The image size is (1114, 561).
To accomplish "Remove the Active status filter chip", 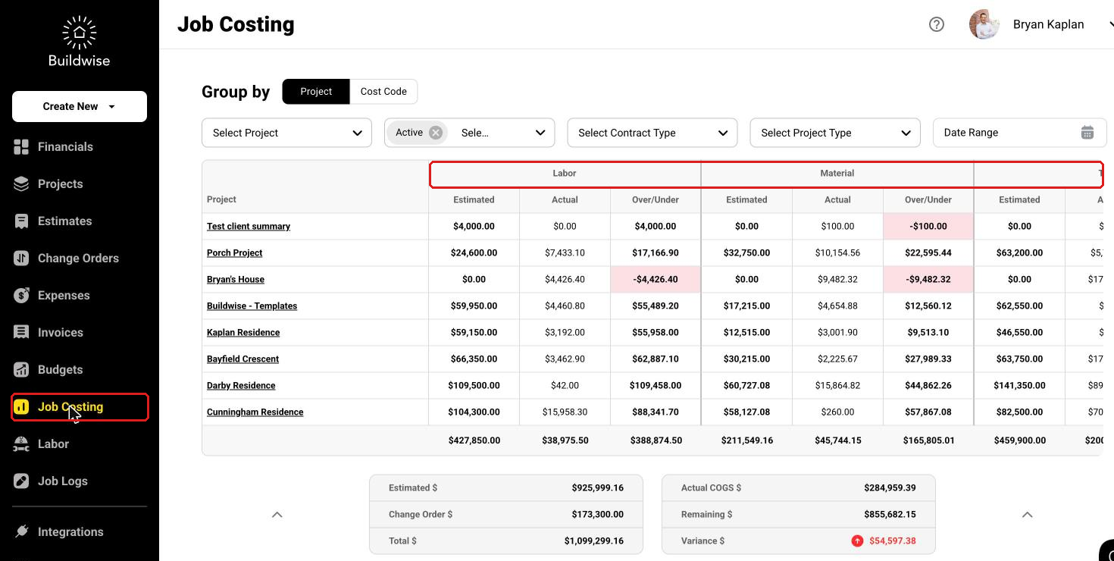I will point(435,133).
